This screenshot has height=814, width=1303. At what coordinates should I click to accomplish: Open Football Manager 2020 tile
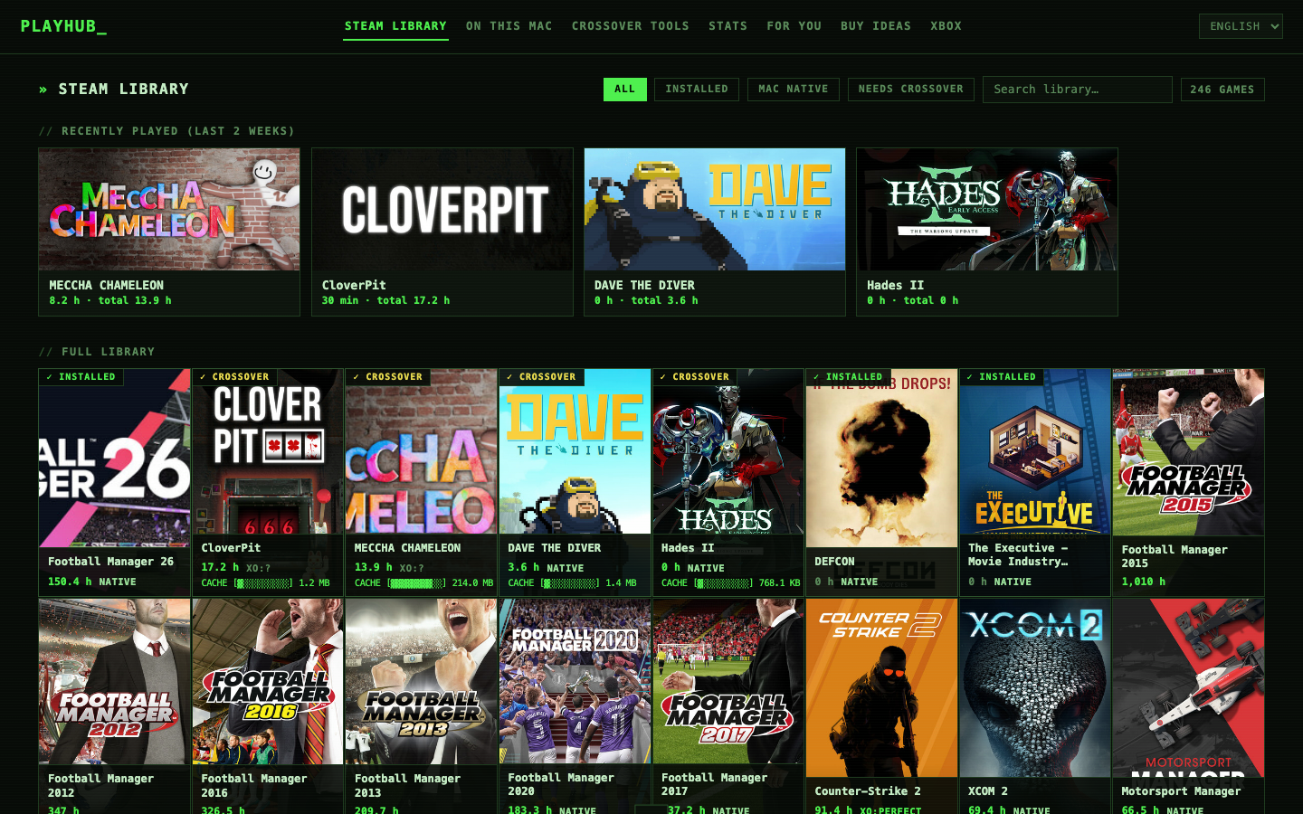(575, 706)
